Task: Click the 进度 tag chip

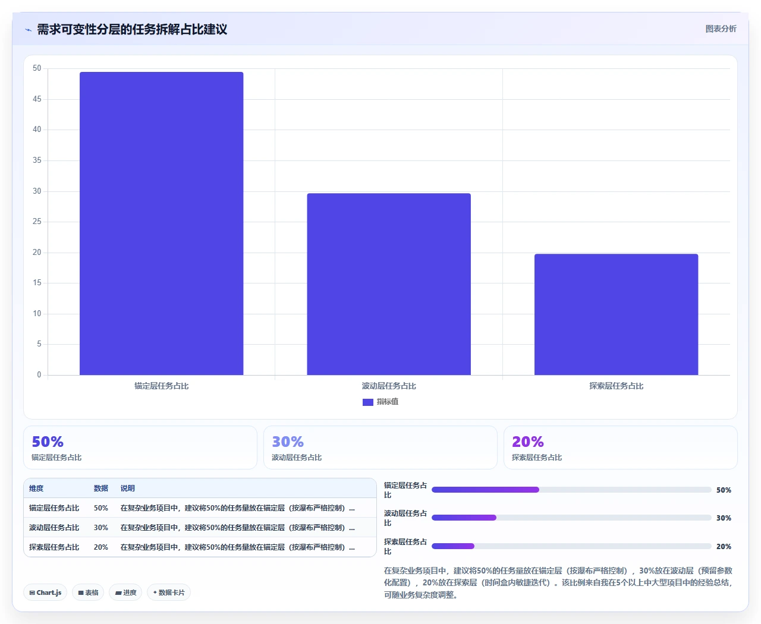Action: click(125, 593)
